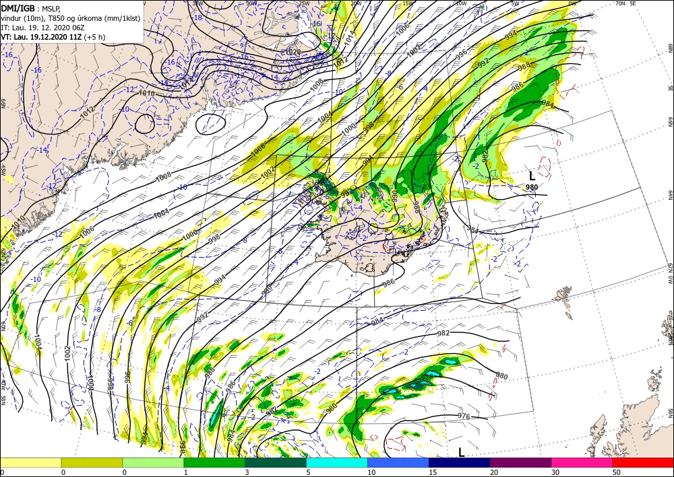The image size is (674, 477).
Task: Click the dark teal-green legend swatch
Action: point(276,462)
